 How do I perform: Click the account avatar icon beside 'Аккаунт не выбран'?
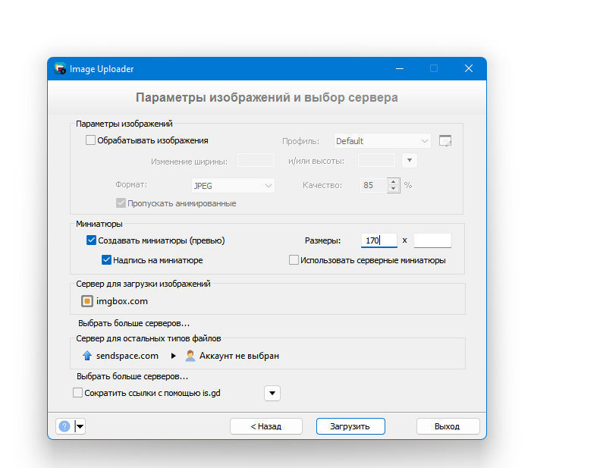190,356
